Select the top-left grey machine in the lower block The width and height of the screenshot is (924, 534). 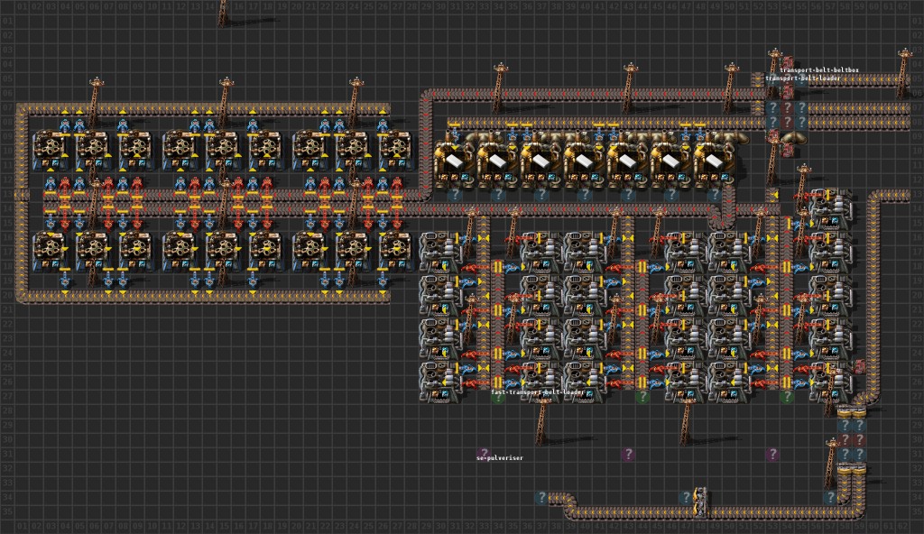tap(440, 252)
